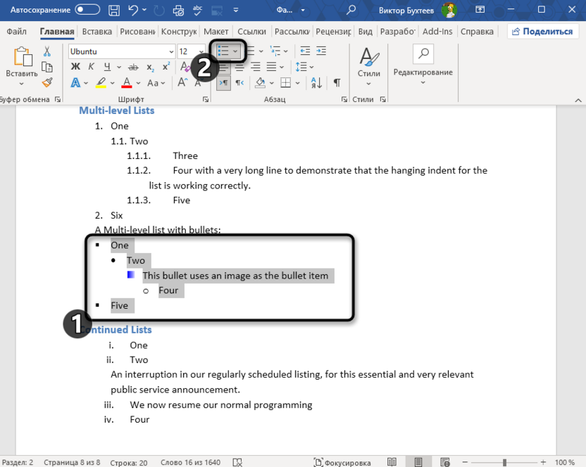Image resolution: width=586 pixels, height=467 pixels.
Task: Decrease the paragraph indent
Action: click(305, 51)
